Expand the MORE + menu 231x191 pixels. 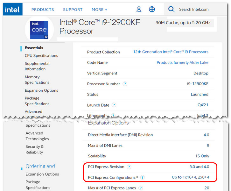[100, 10]
